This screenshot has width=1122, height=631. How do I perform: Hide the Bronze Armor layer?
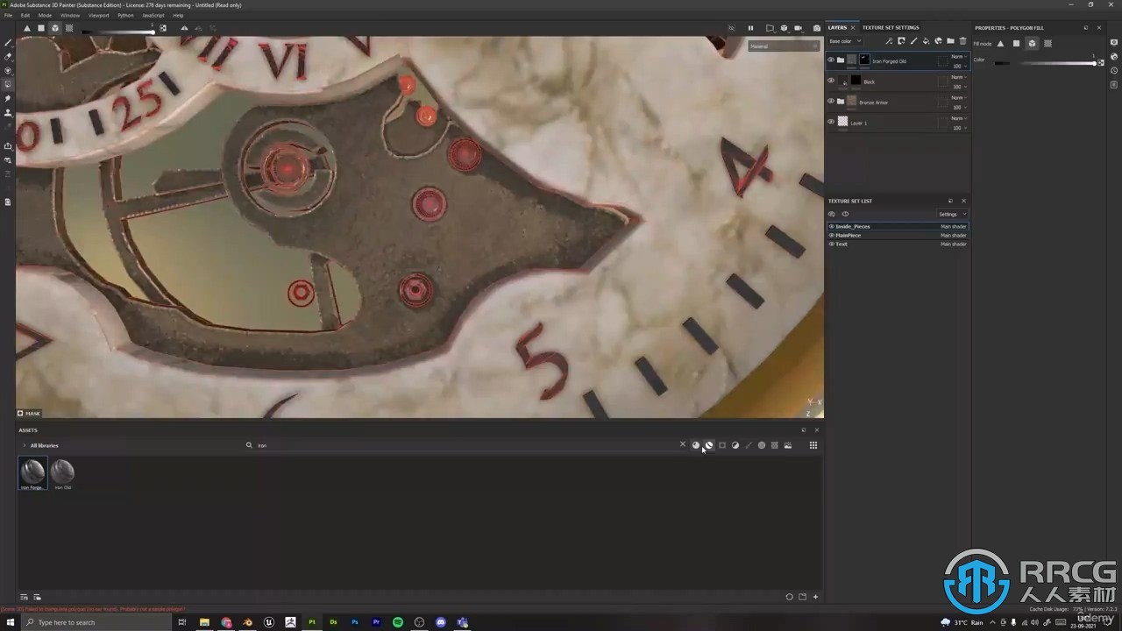831,102
